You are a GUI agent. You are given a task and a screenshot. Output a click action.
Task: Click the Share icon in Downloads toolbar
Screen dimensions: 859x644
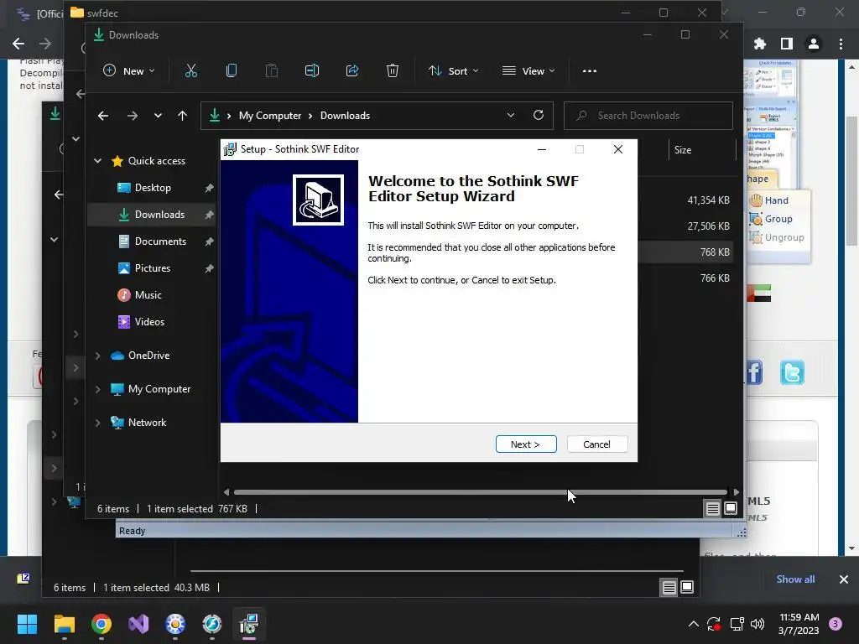pos(352,70)
